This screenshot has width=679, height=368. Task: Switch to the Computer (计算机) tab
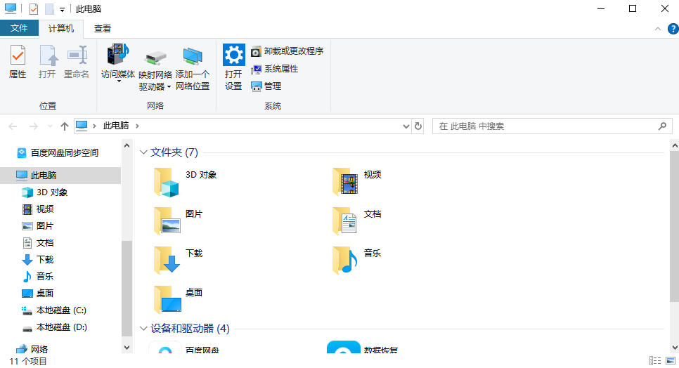pos(61,29)
